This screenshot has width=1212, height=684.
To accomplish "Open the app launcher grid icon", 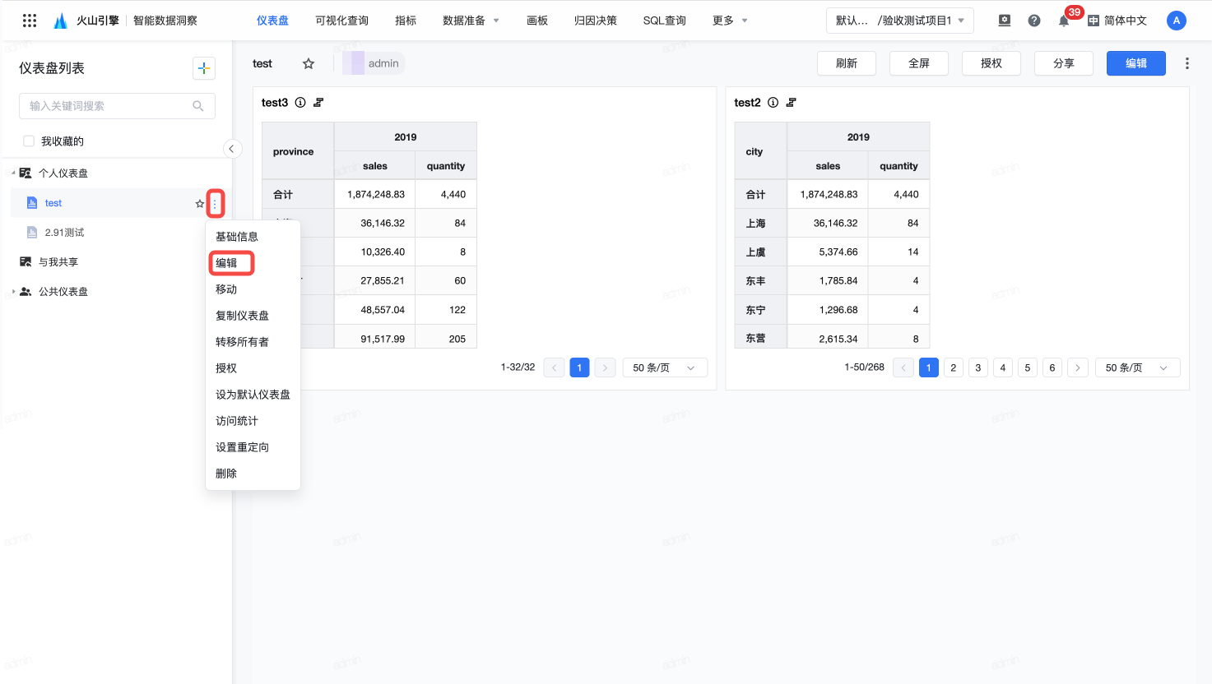I will 30,21.
